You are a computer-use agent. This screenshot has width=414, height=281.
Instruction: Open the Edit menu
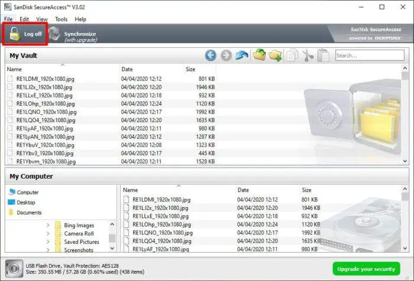pos(24,19)
